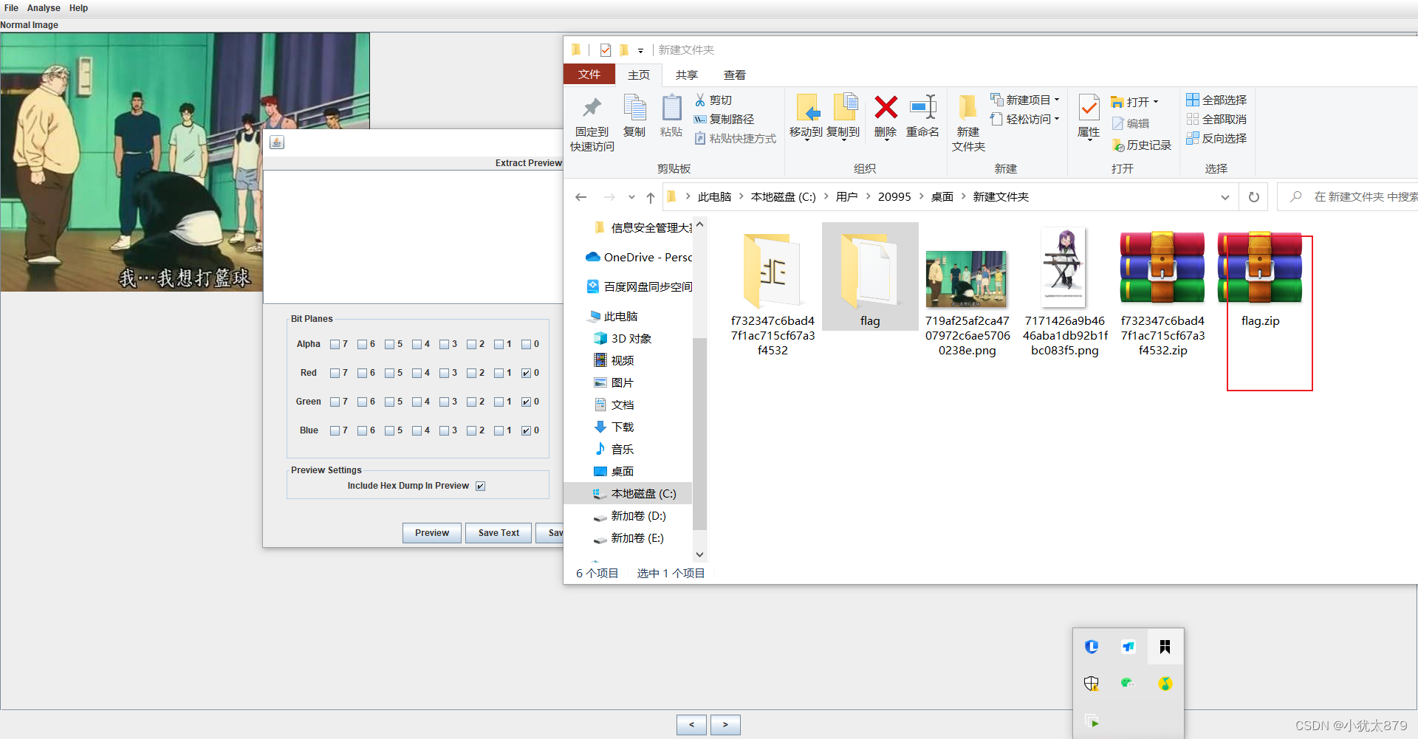Image resolution: width=1418 pixels, height=739 pixels.
Task: Open the Open button dropdown arrow
Action: [x=1156, y=102]
